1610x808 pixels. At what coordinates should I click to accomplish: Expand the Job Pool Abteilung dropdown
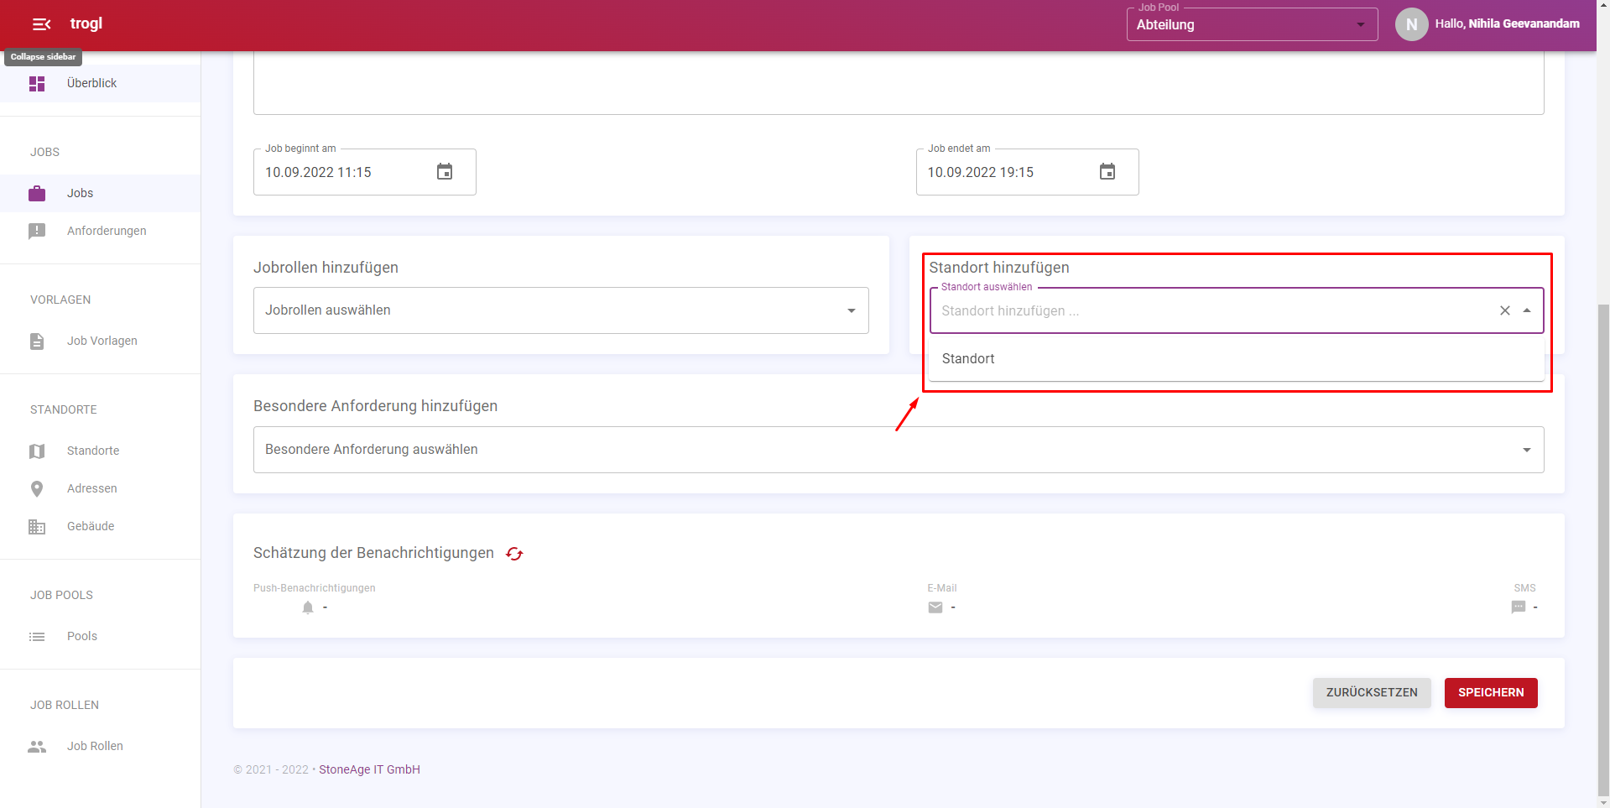tap(1360, 25)
